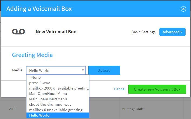The width and height of the screenshot is (191, 119).
Task: Select press-1.wav from the media list
Action: pos(58,83)
